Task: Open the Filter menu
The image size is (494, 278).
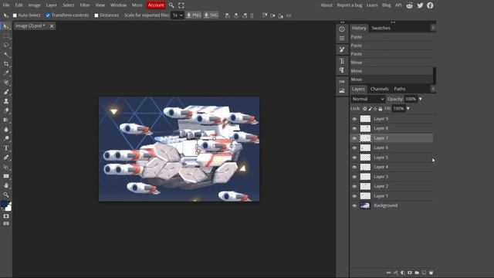Action: click(x=85, y=5)
